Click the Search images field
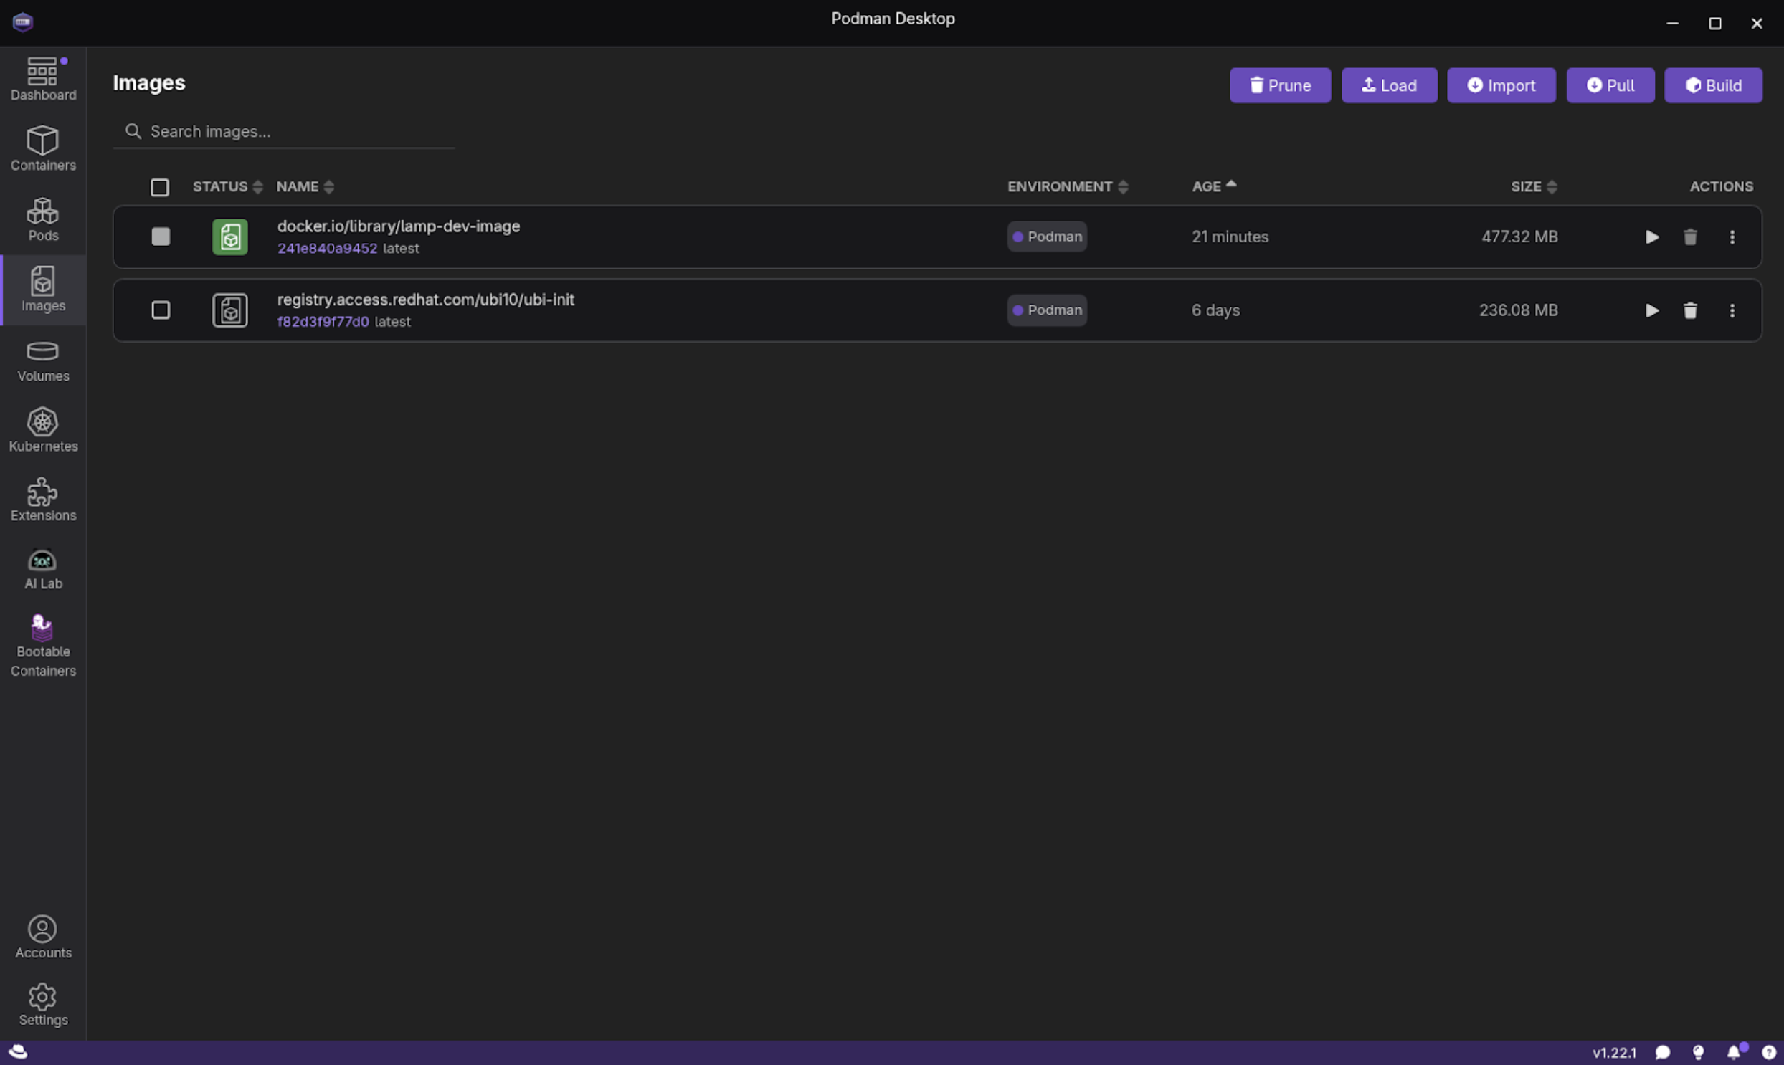The image size is (1784, 1065). (287, 131)
